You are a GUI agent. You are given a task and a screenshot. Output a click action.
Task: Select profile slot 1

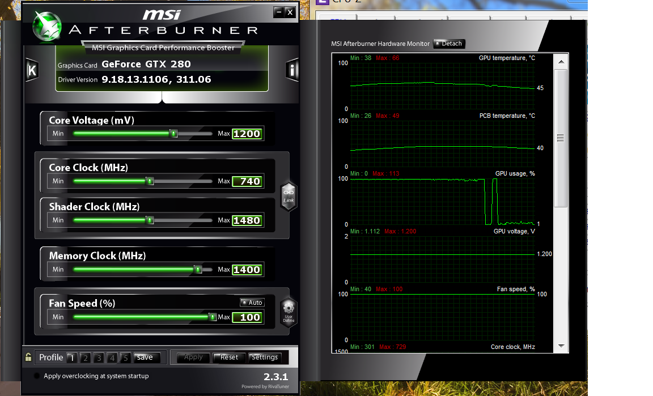click(x=71, y=357)
